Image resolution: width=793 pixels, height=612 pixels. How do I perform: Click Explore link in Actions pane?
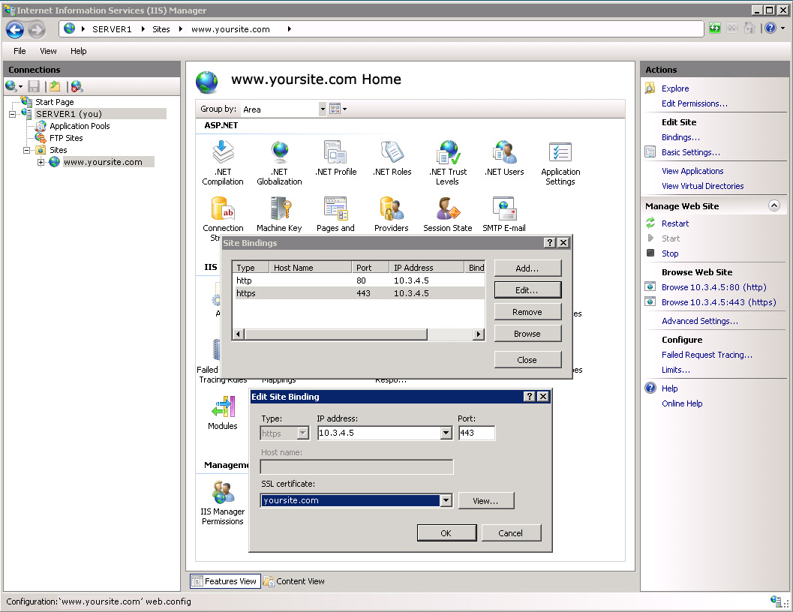pos(675,88)
